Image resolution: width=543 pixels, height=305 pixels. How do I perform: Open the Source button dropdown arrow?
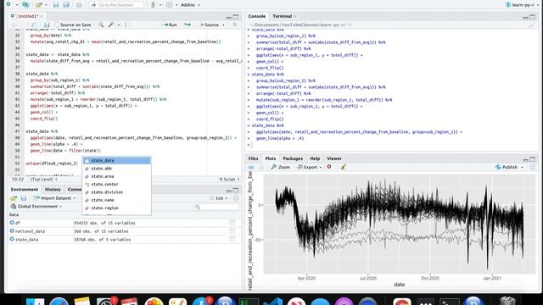coord(223,25)
